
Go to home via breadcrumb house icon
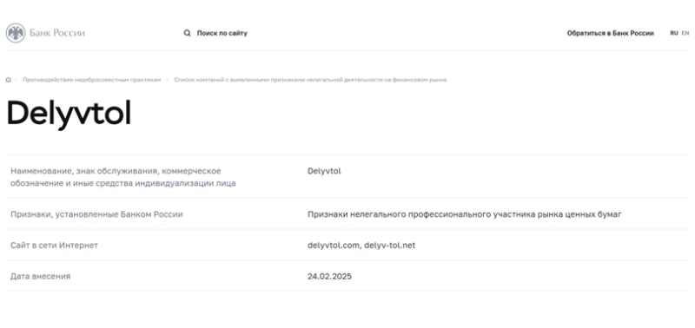(9, 80)
